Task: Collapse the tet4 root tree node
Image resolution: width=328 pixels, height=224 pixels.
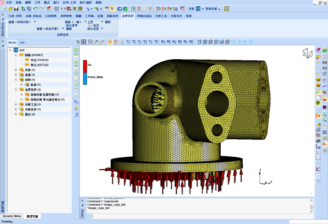Action: (x=10, y=50)
